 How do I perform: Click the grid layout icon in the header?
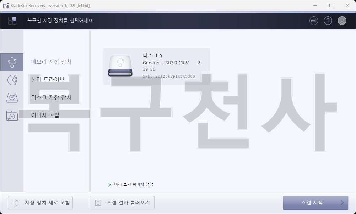click(x=12, y=21)
